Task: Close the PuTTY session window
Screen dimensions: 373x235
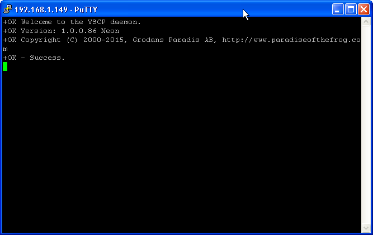Action: coord(363,9)
